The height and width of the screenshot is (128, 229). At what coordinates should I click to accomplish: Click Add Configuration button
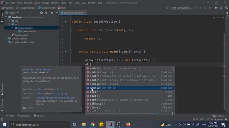coord(181,8)
